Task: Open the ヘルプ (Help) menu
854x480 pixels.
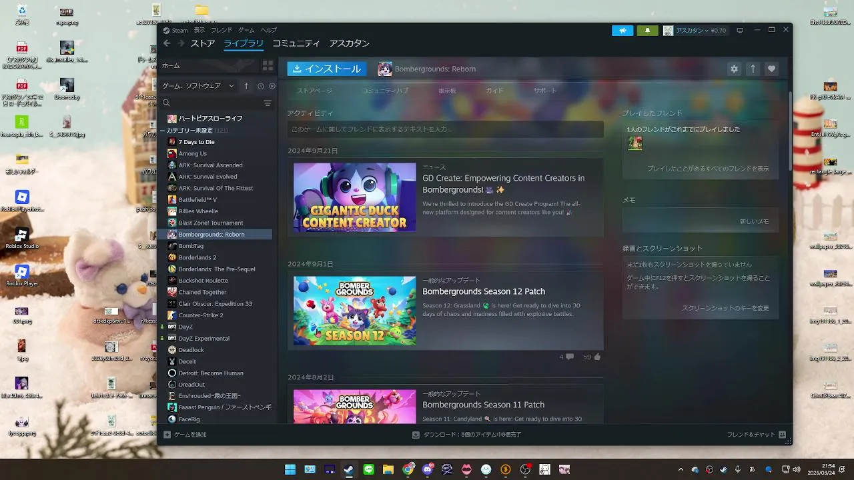Action: [x=268, y=31]
